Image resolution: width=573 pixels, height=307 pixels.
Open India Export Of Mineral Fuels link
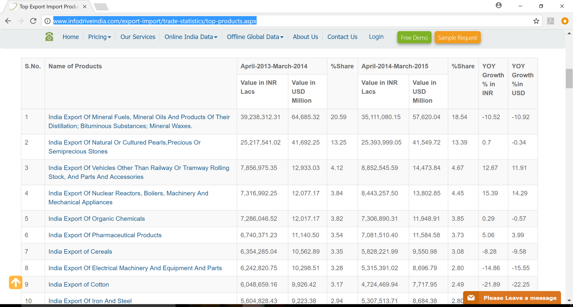[139, 121]
